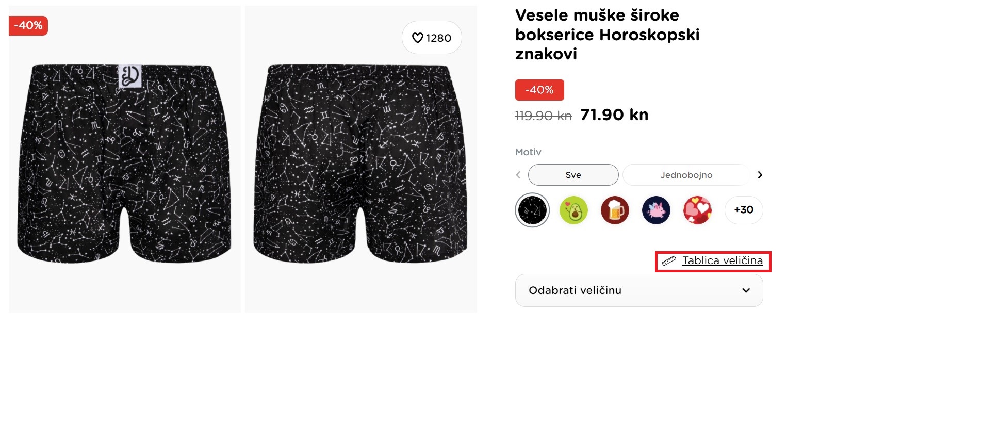Viewport: 984px width, 424px height.
Task: Click the product title Vesele muške široke bokserice
Action: pos(607,35)
